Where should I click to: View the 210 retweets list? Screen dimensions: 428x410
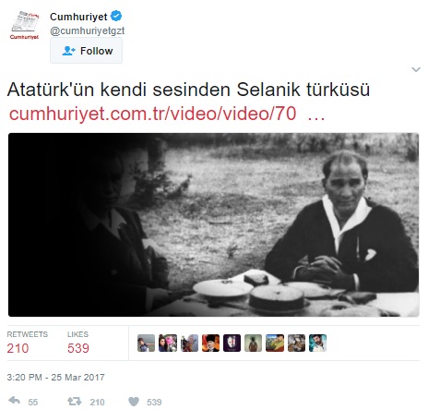click(28, 343)
